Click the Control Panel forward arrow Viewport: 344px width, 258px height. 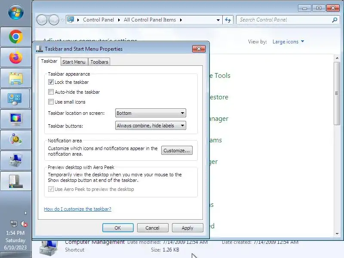tap(54, 20)
